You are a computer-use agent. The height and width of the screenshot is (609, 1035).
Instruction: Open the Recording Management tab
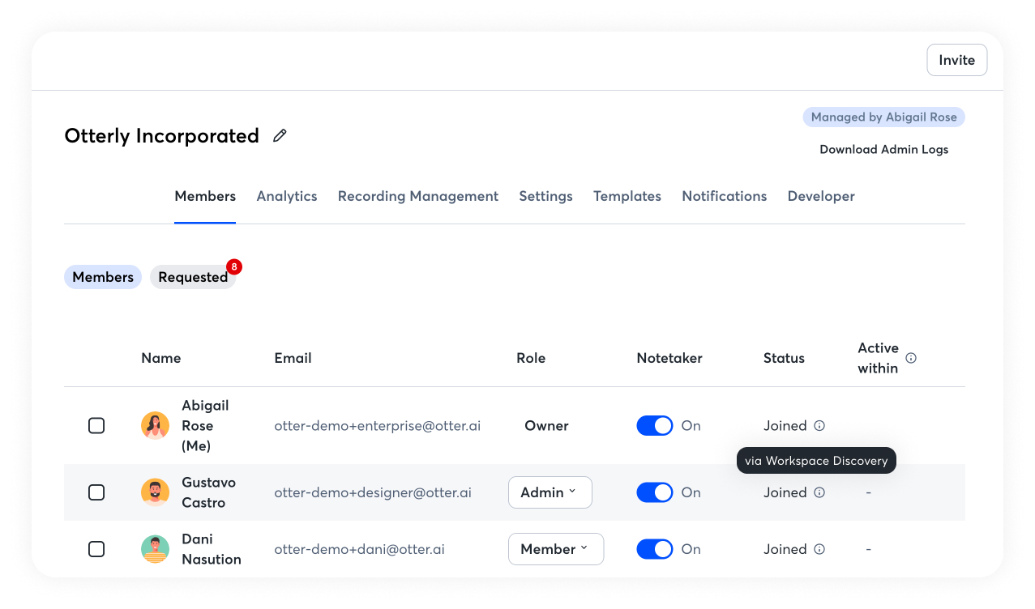pos(418,196)
